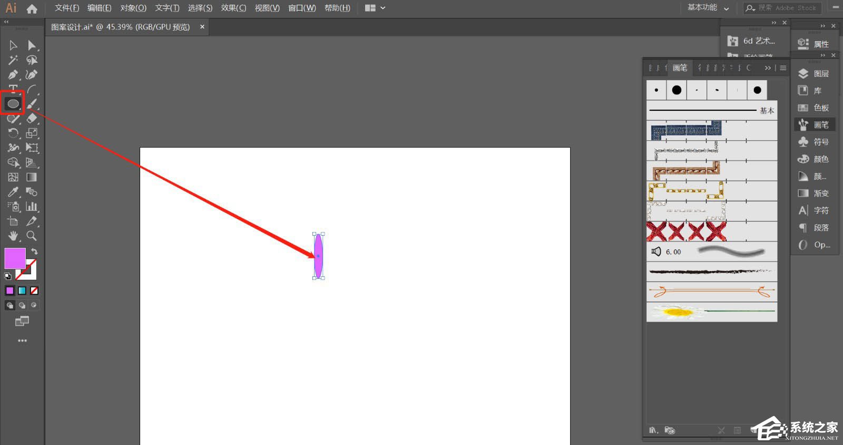This screenshot has height=445, width=843.
Task: Pick the Magic Wand tool
Action: coord(13,60)
